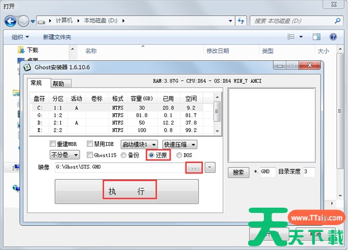Sort by 修改日期 column header

(x=217, y=51)
